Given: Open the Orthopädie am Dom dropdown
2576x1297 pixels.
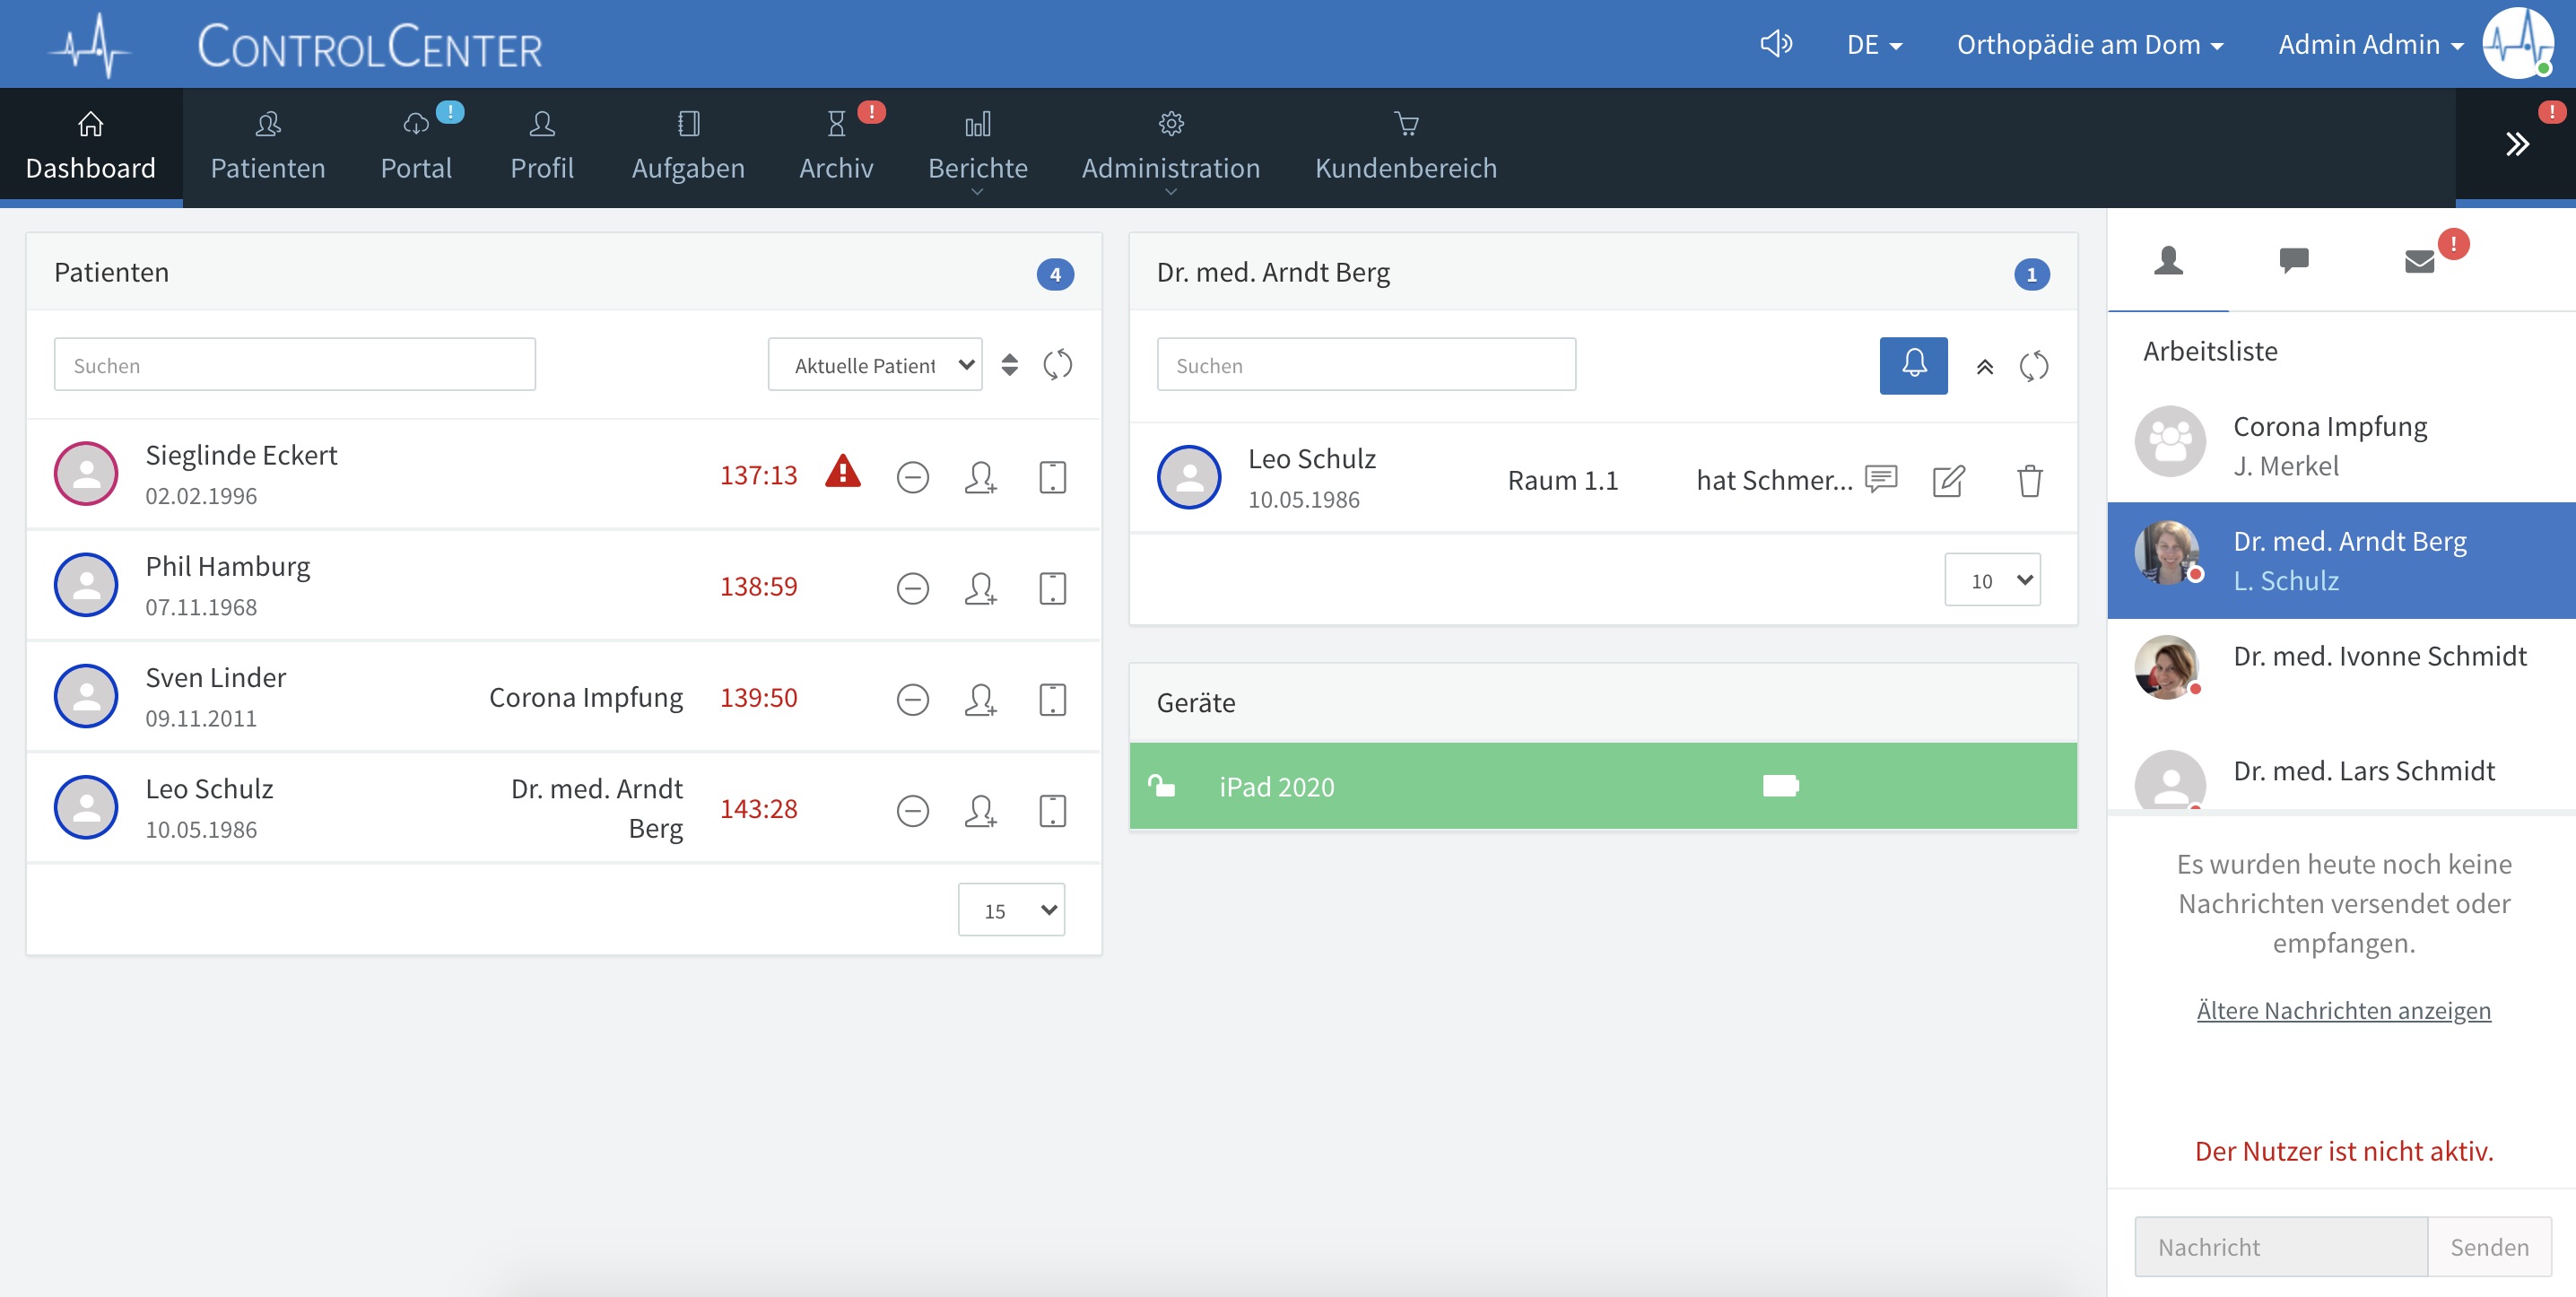Looking at the screenshot, I should pyautogui.click(x=2090, y=45).
